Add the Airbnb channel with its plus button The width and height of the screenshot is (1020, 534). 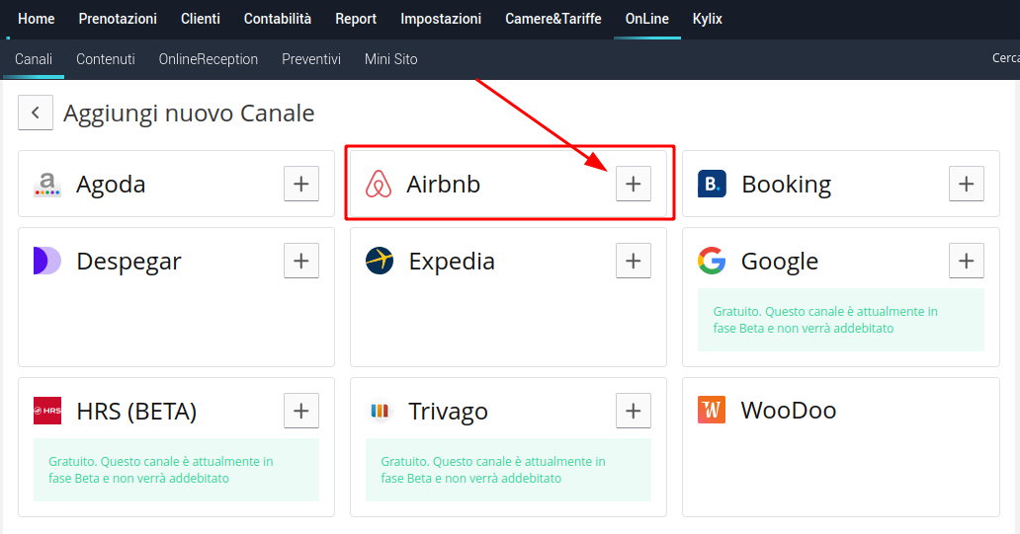(634, 184)
